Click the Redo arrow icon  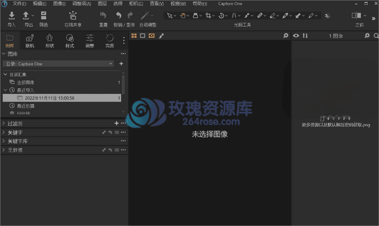coord(130,16)
